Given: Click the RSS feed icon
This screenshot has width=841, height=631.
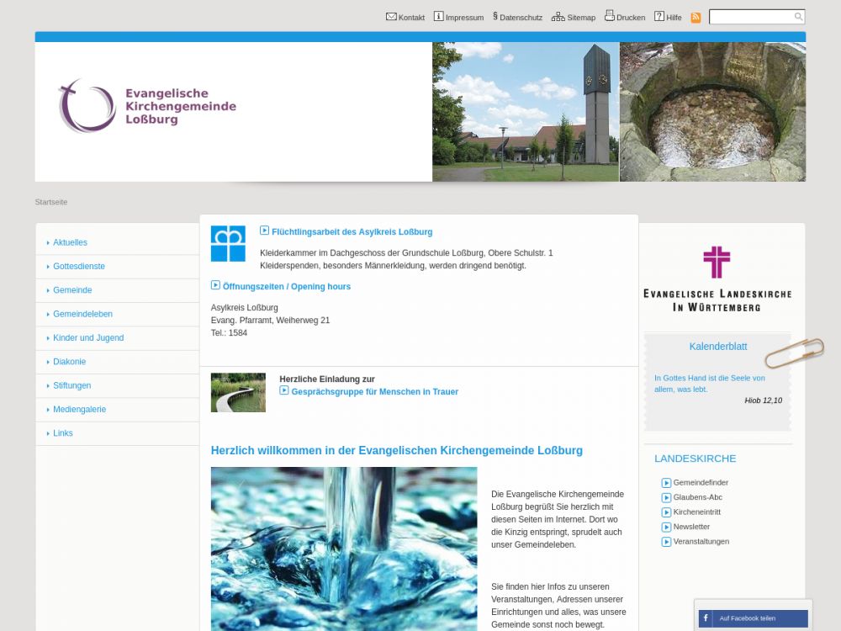Looking at the screenshot, I should 696,17.
